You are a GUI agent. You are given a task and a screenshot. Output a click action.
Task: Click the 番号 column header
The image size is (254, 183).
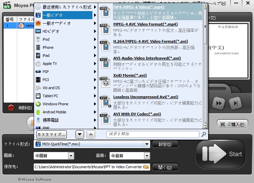click(x=10, y=20)
